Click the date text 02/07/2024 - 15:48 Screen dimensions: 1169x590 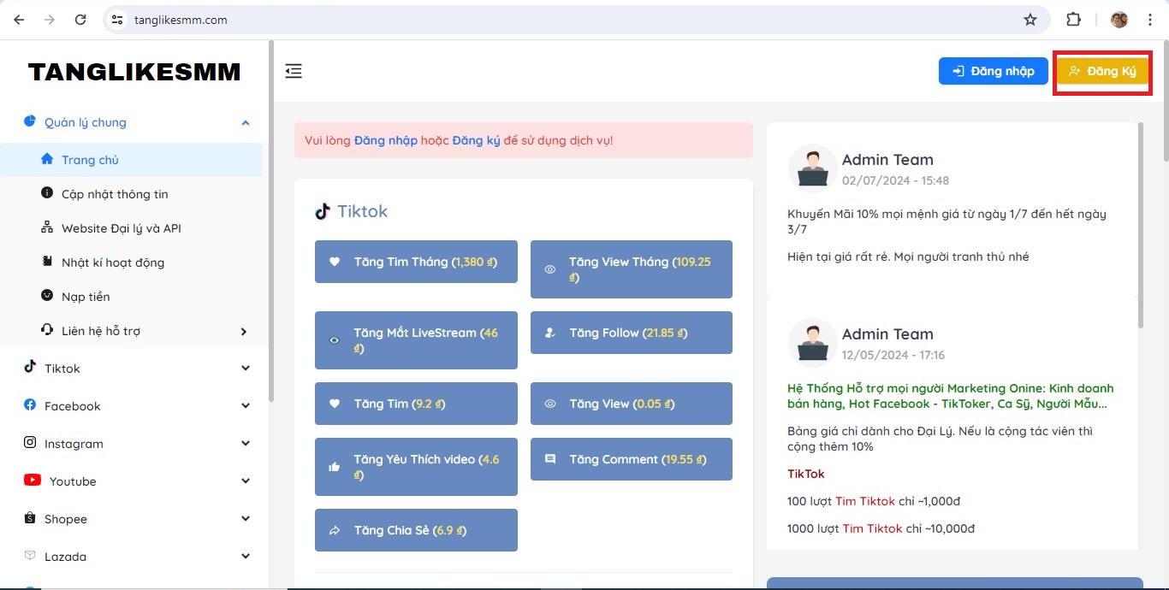pyautogui.click(x=895, y=180)
